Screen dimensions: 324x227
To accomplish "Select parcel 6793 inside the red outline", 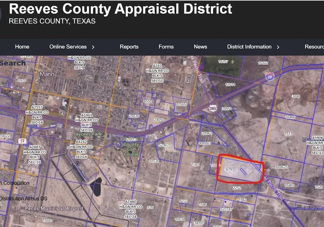I will click(230, 169).
